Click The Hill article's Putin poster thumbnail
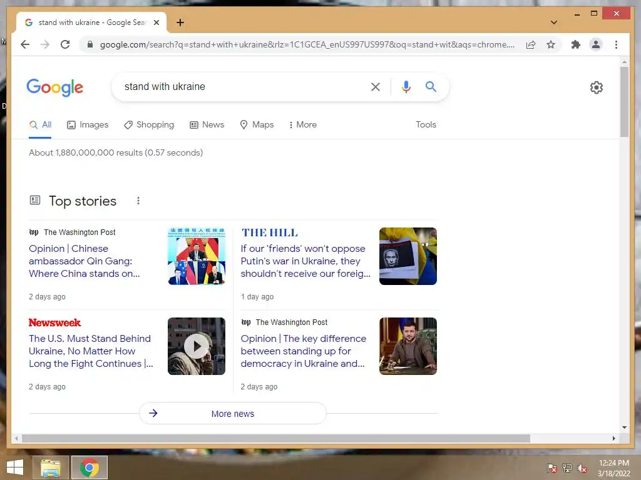The width and height of the screenshot is (641, 480). (408, 256)
